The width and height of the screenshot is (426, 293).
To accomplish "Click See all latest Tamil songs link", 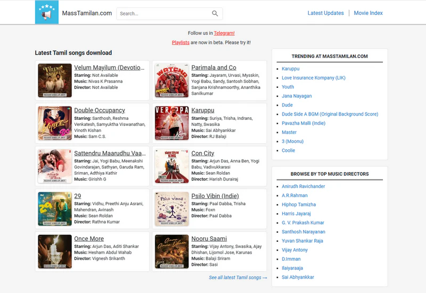I will tap(238, 278).
